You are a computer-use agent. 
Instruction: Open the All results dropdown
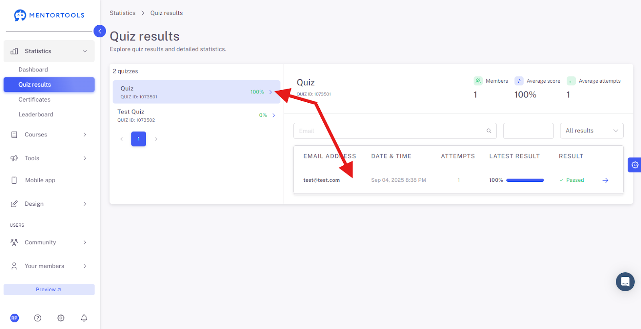(592, 131)
